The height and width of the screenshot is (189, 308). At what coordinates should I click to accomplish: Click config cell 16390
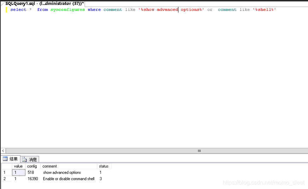tap(33, 178)
